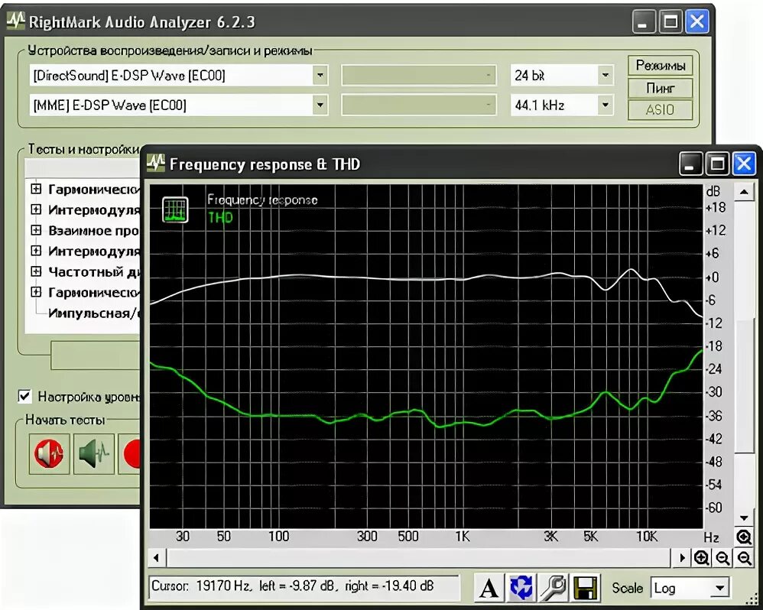This screenshot has width=763, height=610.
Task: Click the vertical scrollbar thumb of the graph
Action: pyautogui.click(x=744, y=388)
